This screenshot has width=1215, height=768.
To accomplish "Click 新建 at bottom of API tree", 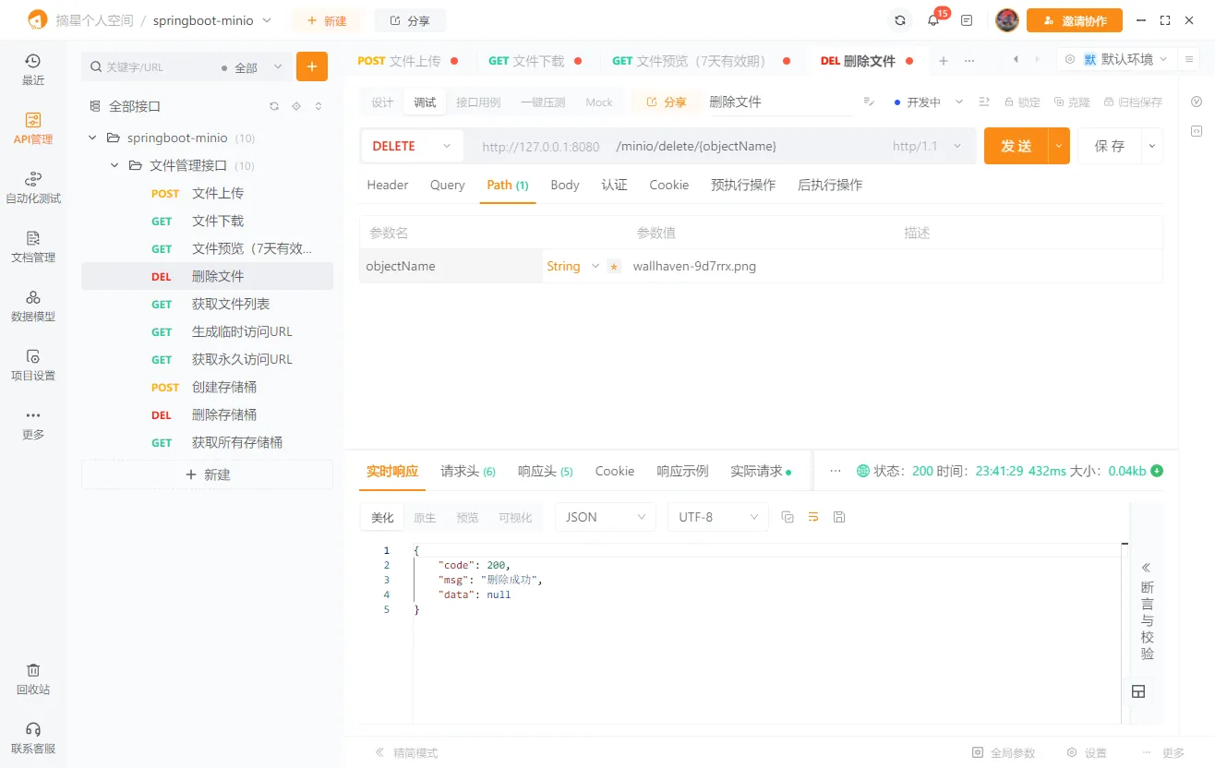I will [x=208, y=474].
